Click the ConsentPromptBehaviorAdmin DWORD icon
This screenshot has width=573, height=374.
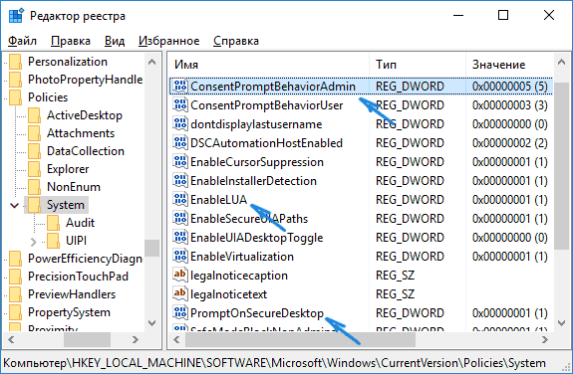(x=180, y=87)
